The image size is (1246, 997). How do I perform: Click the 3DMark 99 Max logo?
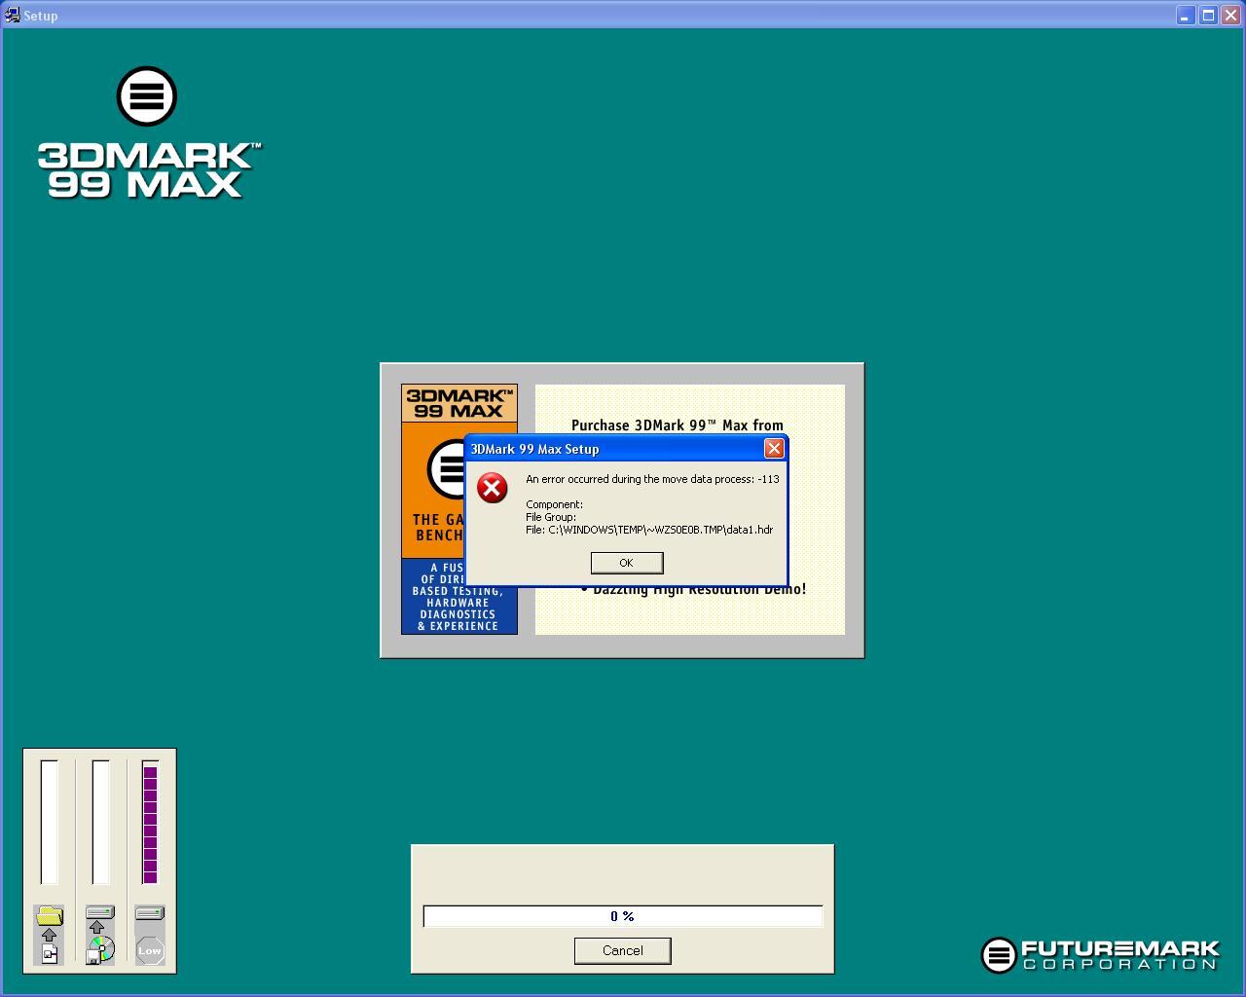(x=149, y=132)
